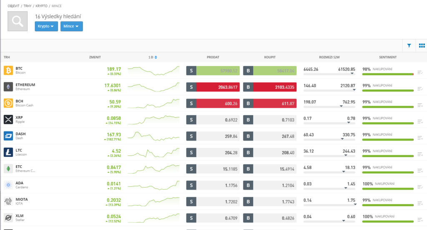Toggle watchlist icon for Ethereum row
This screenshot has height=230, width=427.
pyautogui.click(x=420, y=89)
